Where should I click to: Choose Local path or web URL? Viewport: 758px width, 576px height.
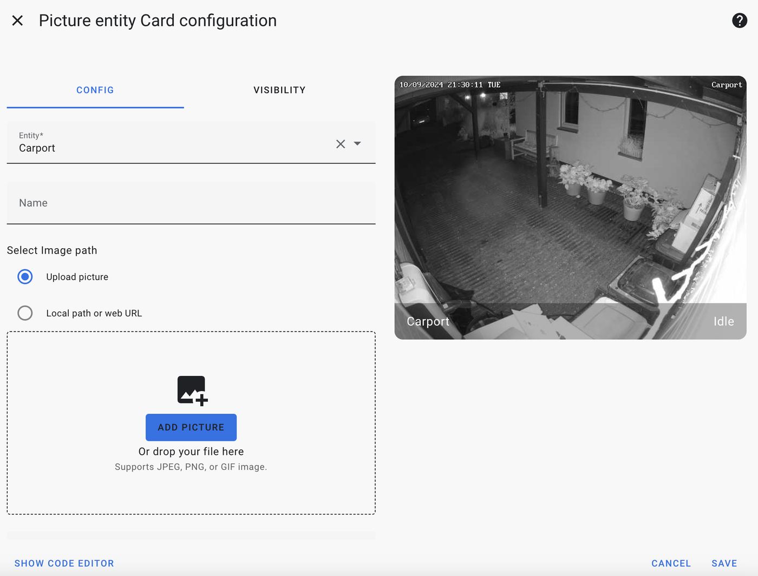[25, 313]
